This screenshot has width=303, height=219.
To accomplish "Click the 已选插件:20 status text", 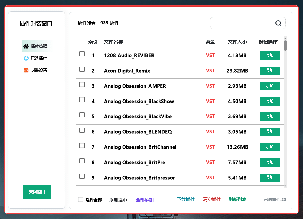I will click(x=275, y=200).
